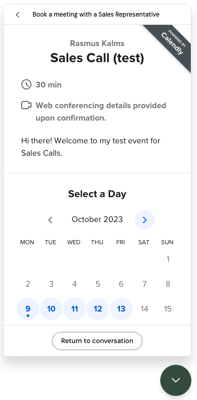Select October 13 on the calendar
Screen dimensions: 197x400
pyautogui.click(x=122, y=309)
